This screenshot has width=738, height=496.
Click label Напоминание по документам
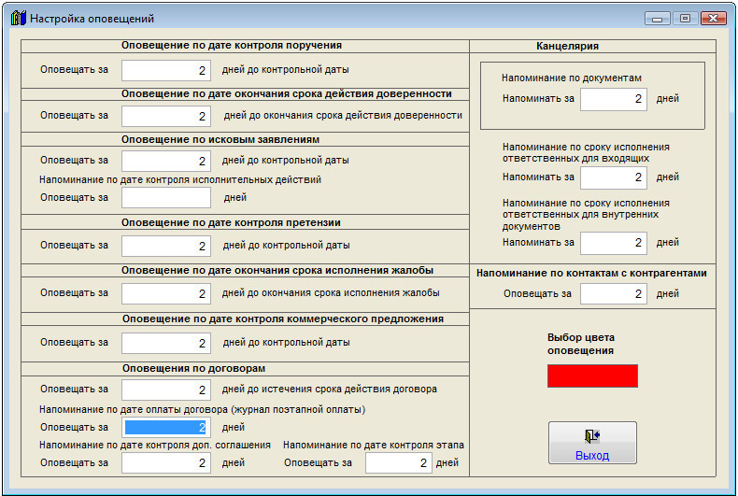(x=572, y=78)
